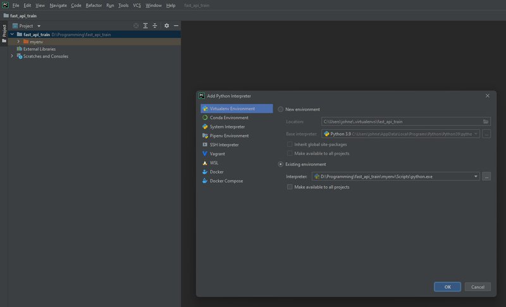
Task: Open the File menu
Action: pos(15,5)
